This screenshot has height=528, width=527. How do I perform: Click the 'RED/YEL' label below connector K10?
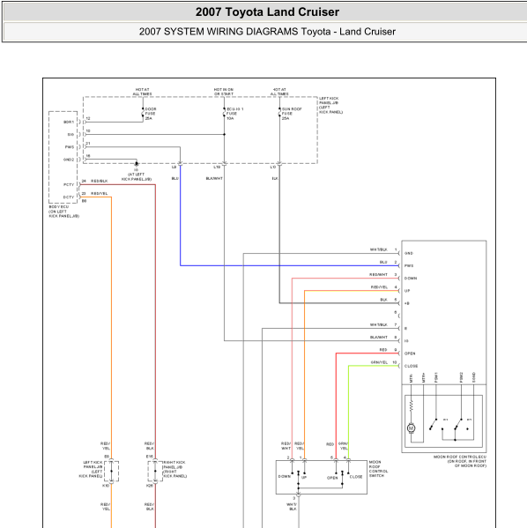[106, 507]
